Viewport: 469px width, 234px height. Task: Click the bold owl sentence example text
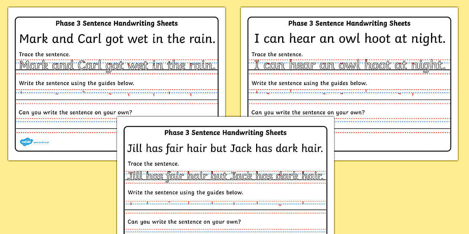(349, 38)
